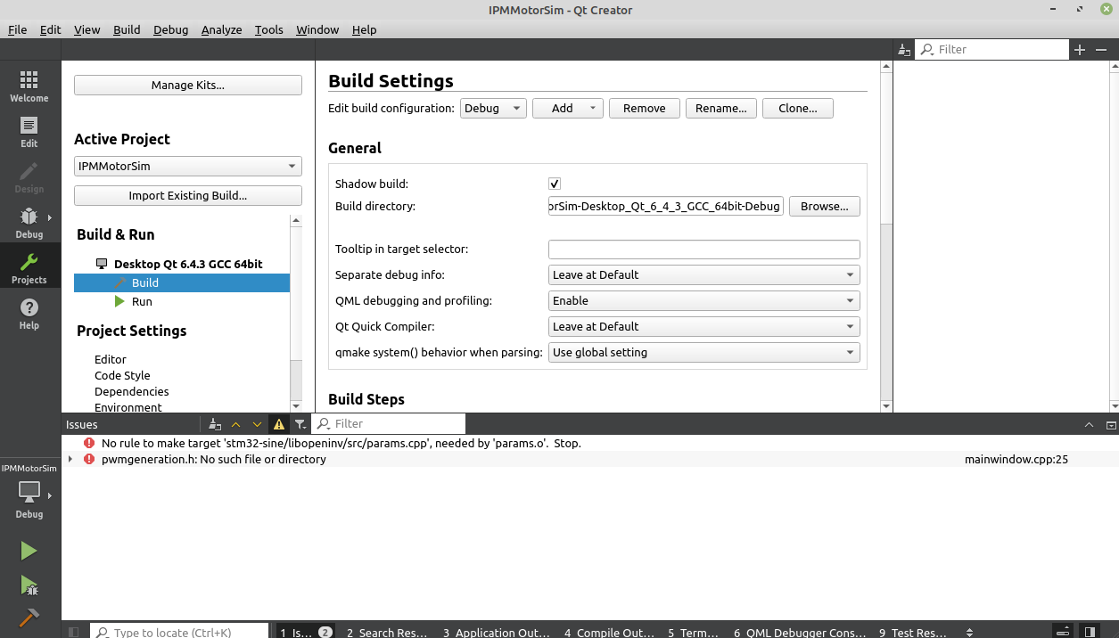Screen dimensions: 1119x638
Task: Open the Active Project IPMMotorSim dropdown
Action: point(187,167)
